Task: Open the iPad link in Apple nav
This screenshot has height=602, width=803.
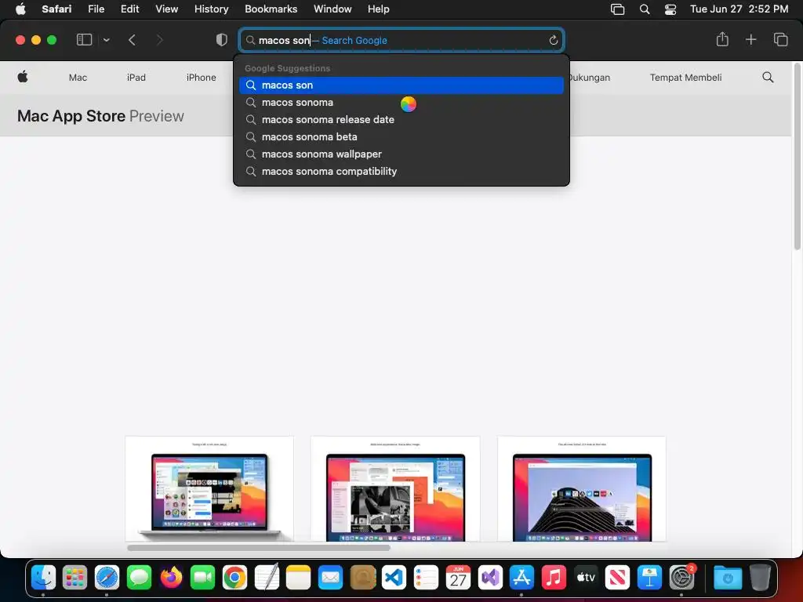Action: tap(136, 78)
